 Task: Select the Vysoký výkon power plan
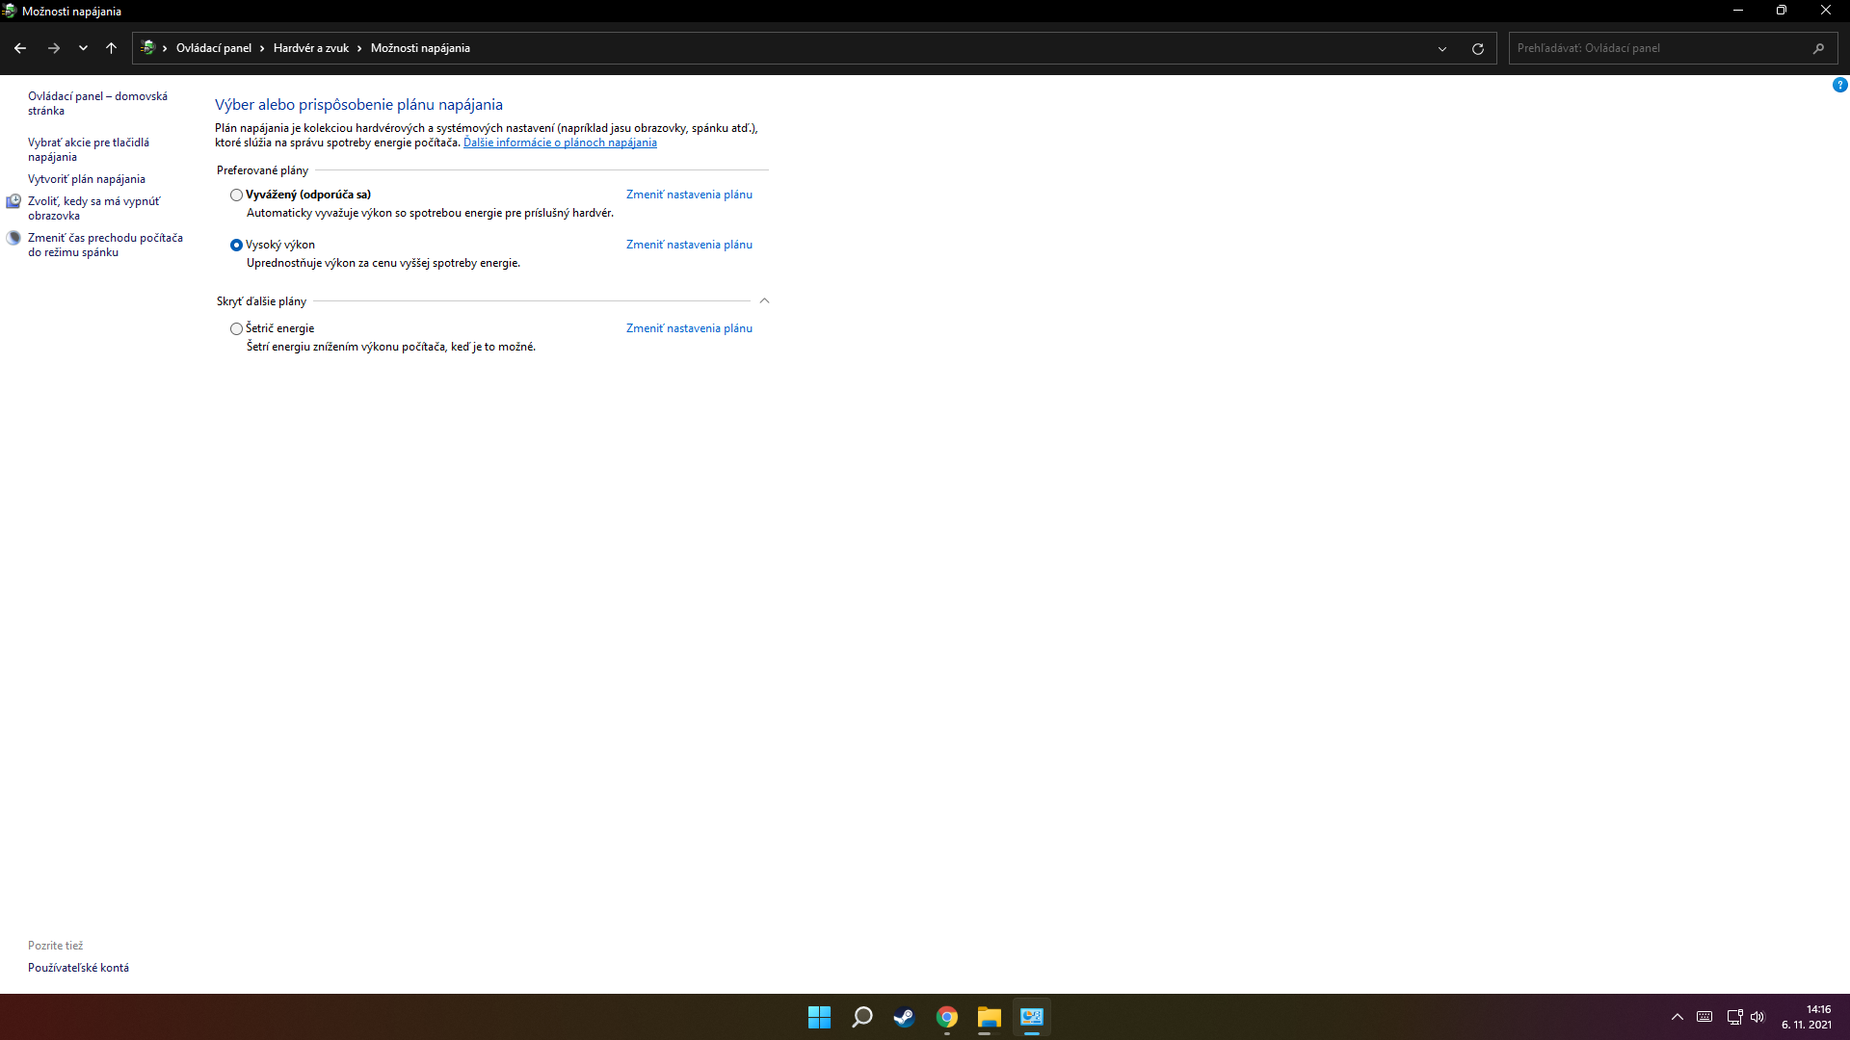click(x=236, y=245)
